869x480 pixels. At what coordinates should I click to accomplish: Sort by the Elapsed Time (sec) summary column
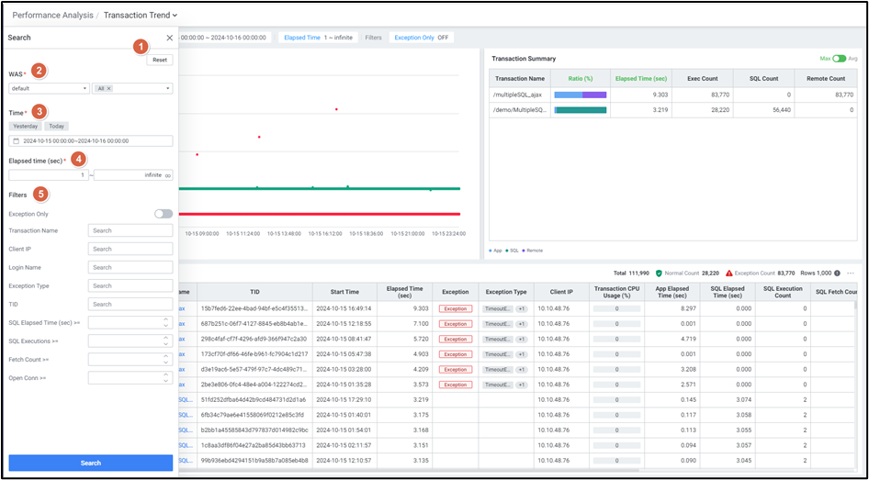[640, 79]
